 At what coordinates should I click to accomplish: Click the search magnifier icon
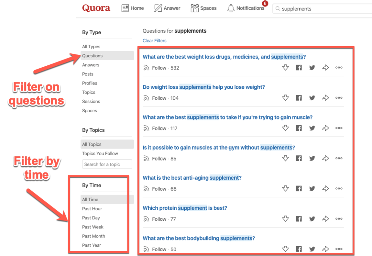click(x=278, y=9)
